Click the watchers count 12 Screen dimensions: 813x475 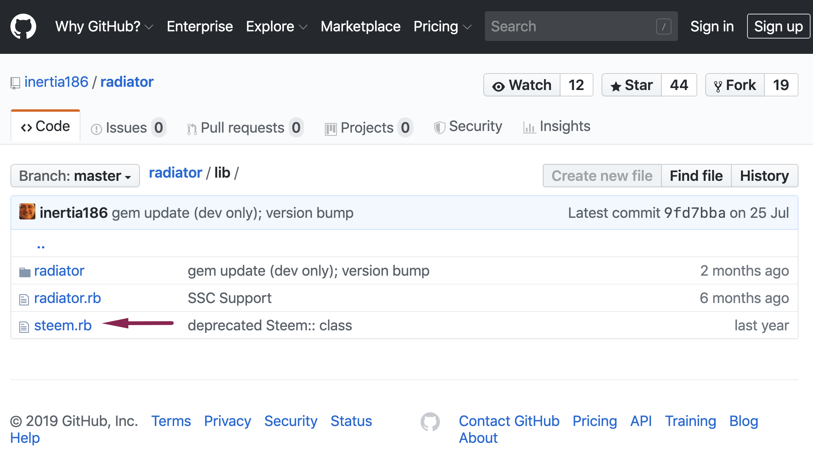[576, 85]
